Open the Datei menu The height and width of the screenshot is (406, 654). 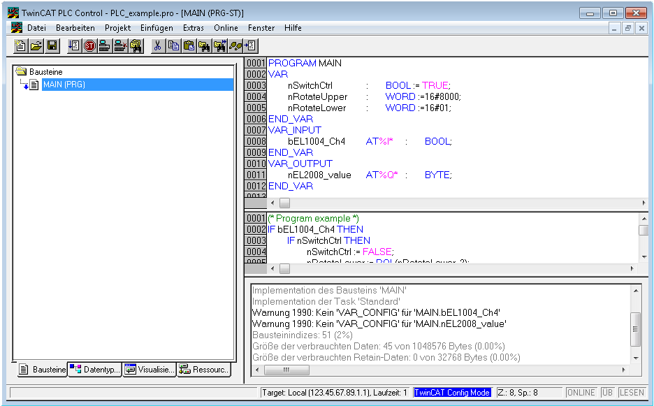pyautogui.click(x=36, y=28)
